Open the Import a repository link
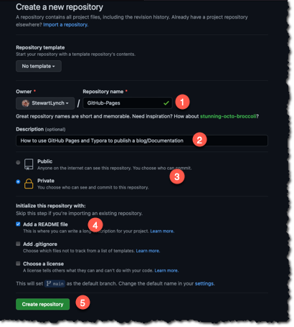The height and width of the screenshot is (327, 294). coord(66,24)
